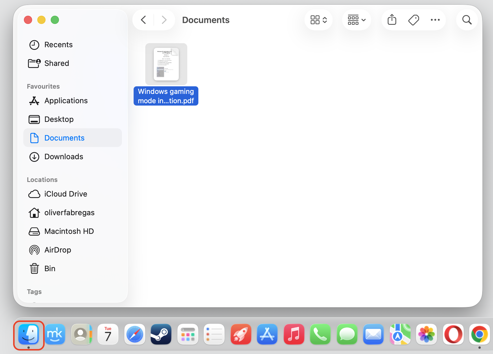The width and height of the screenshot is (493, 354).
Task: Go back using the back chevron
Action: tap(143, 20)
